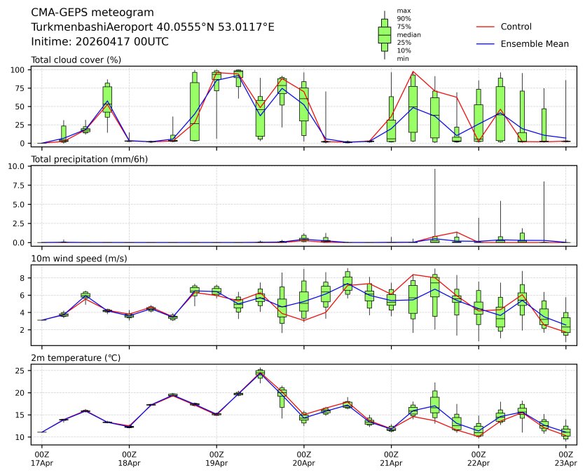
Task: Select the "Ensemble Mean" legend label
Action: coord(535,44)
